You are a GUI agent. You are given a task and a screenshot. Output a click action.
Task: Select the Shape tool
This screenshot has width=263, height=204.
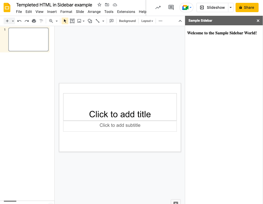(90, 21)
